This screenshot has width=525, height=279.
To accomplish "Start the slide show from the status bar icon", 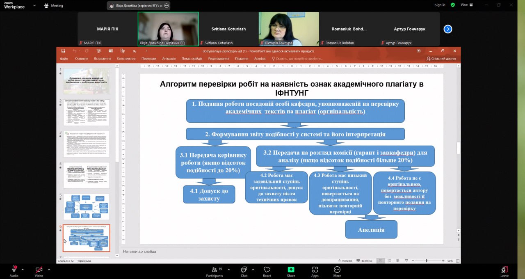I will [x=406, y=260].
